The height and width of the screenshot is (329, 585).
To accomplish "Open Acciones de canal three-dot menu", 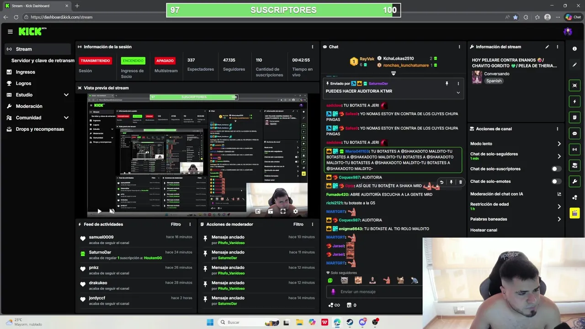I will [557, 129].
